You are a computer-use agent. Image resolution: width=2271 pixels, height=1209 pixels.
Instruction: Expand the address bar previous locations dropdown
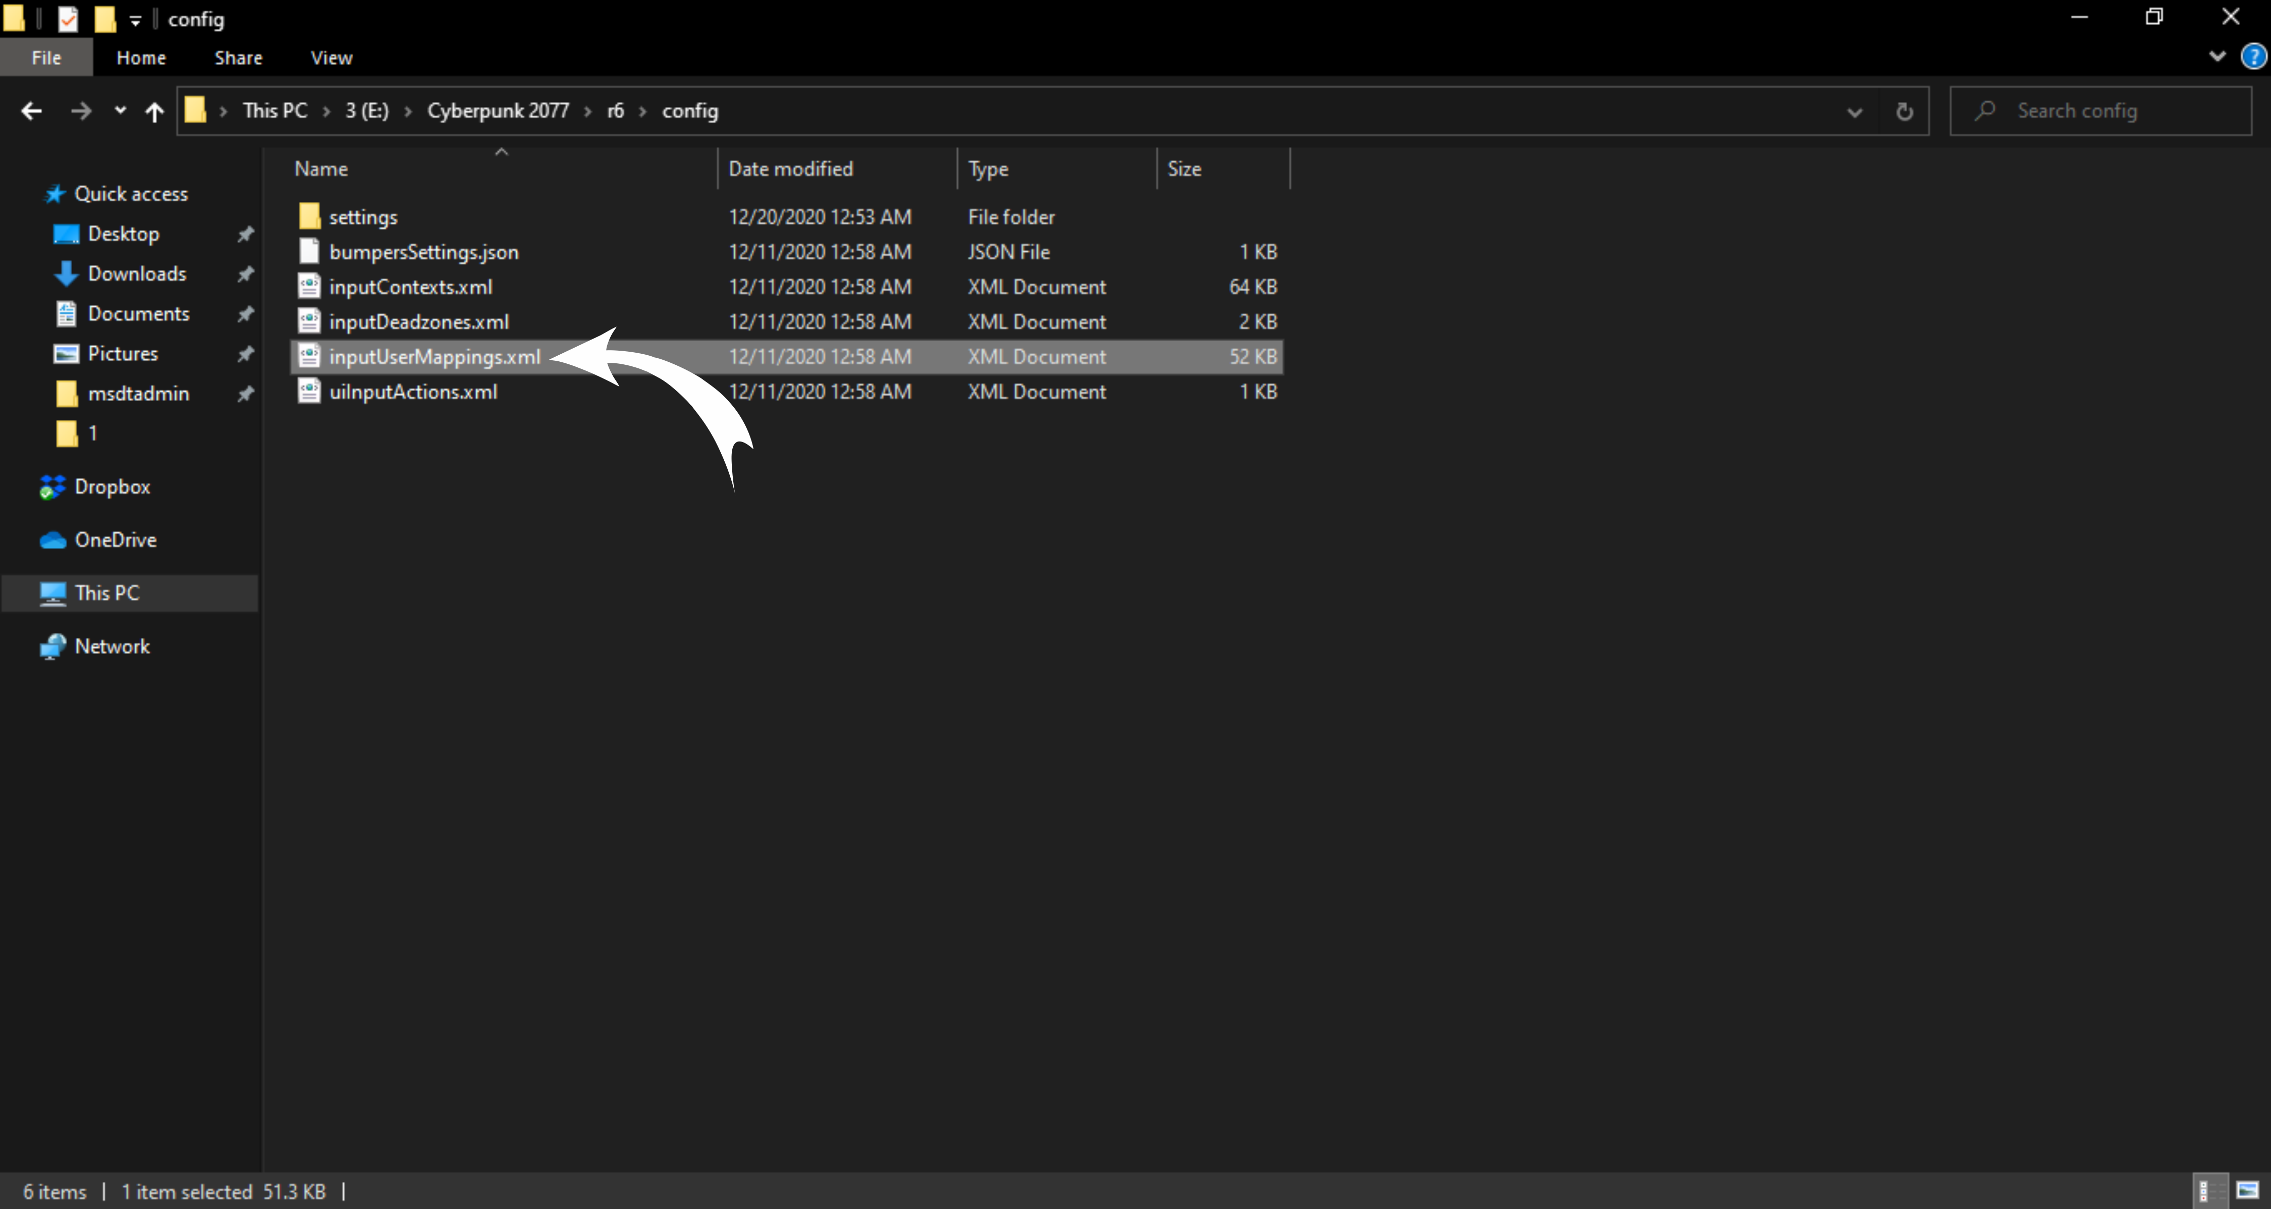pyautogui.click(x=1854, y=112)
